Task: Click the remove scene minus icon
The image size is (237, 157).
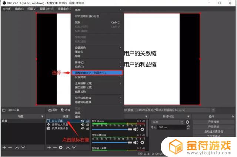Action: [10, 147]
